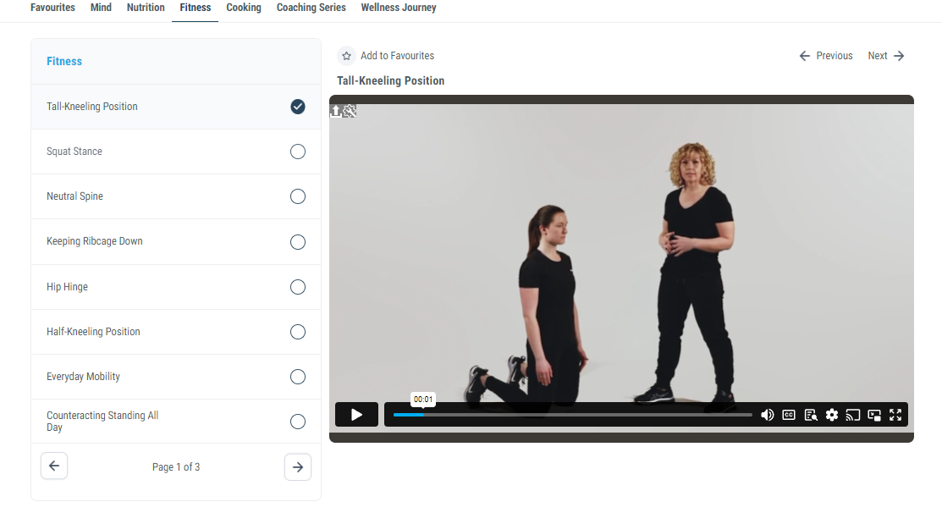
Task: Open the Coaching Series tab
Action: [x=311, y=8]
